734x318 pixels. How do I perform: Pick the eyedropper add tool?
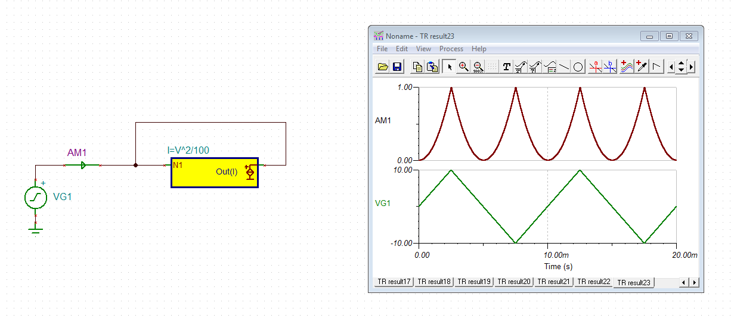[x=642, y=67]
